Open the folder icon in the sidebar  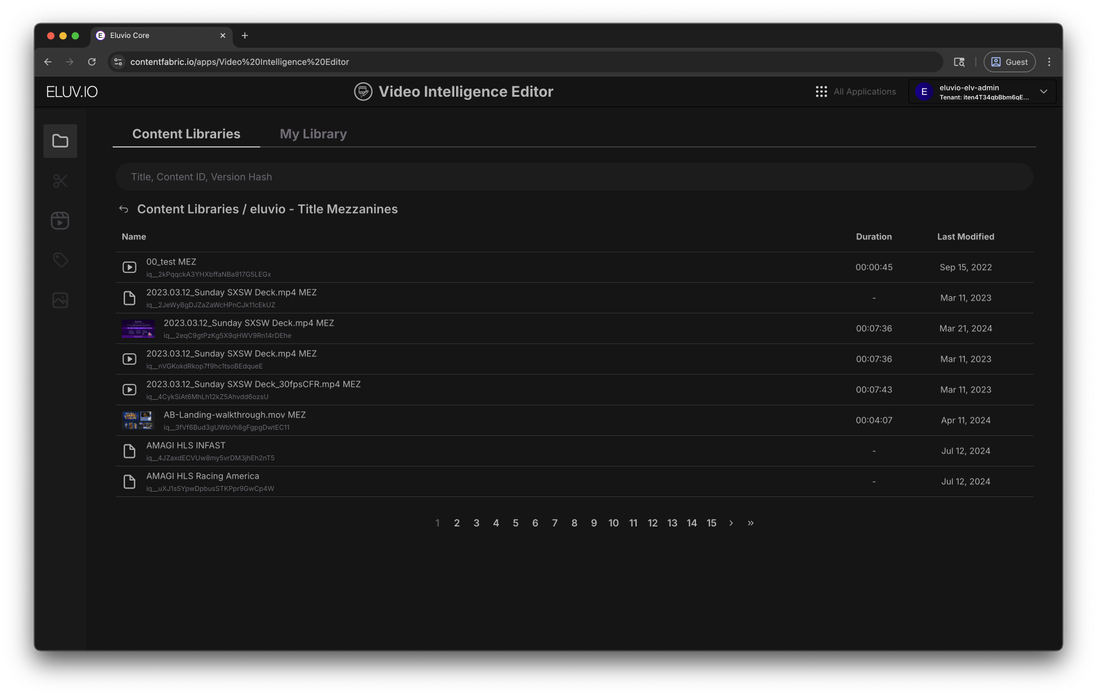point(60,141)
